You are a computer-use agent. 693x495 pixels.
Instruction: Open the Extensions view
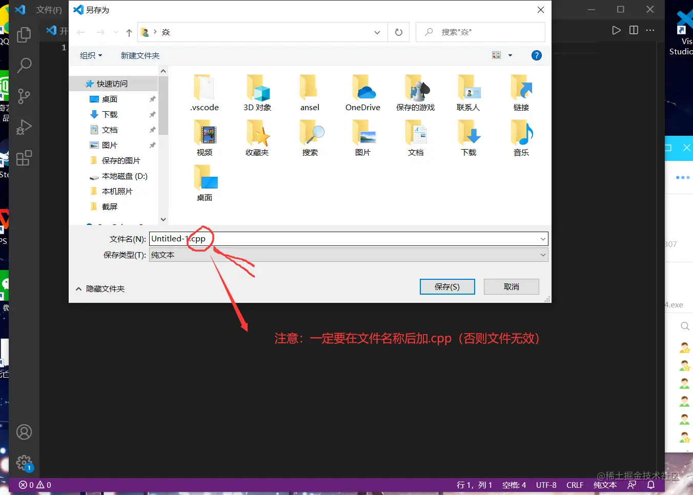point(24,158)
